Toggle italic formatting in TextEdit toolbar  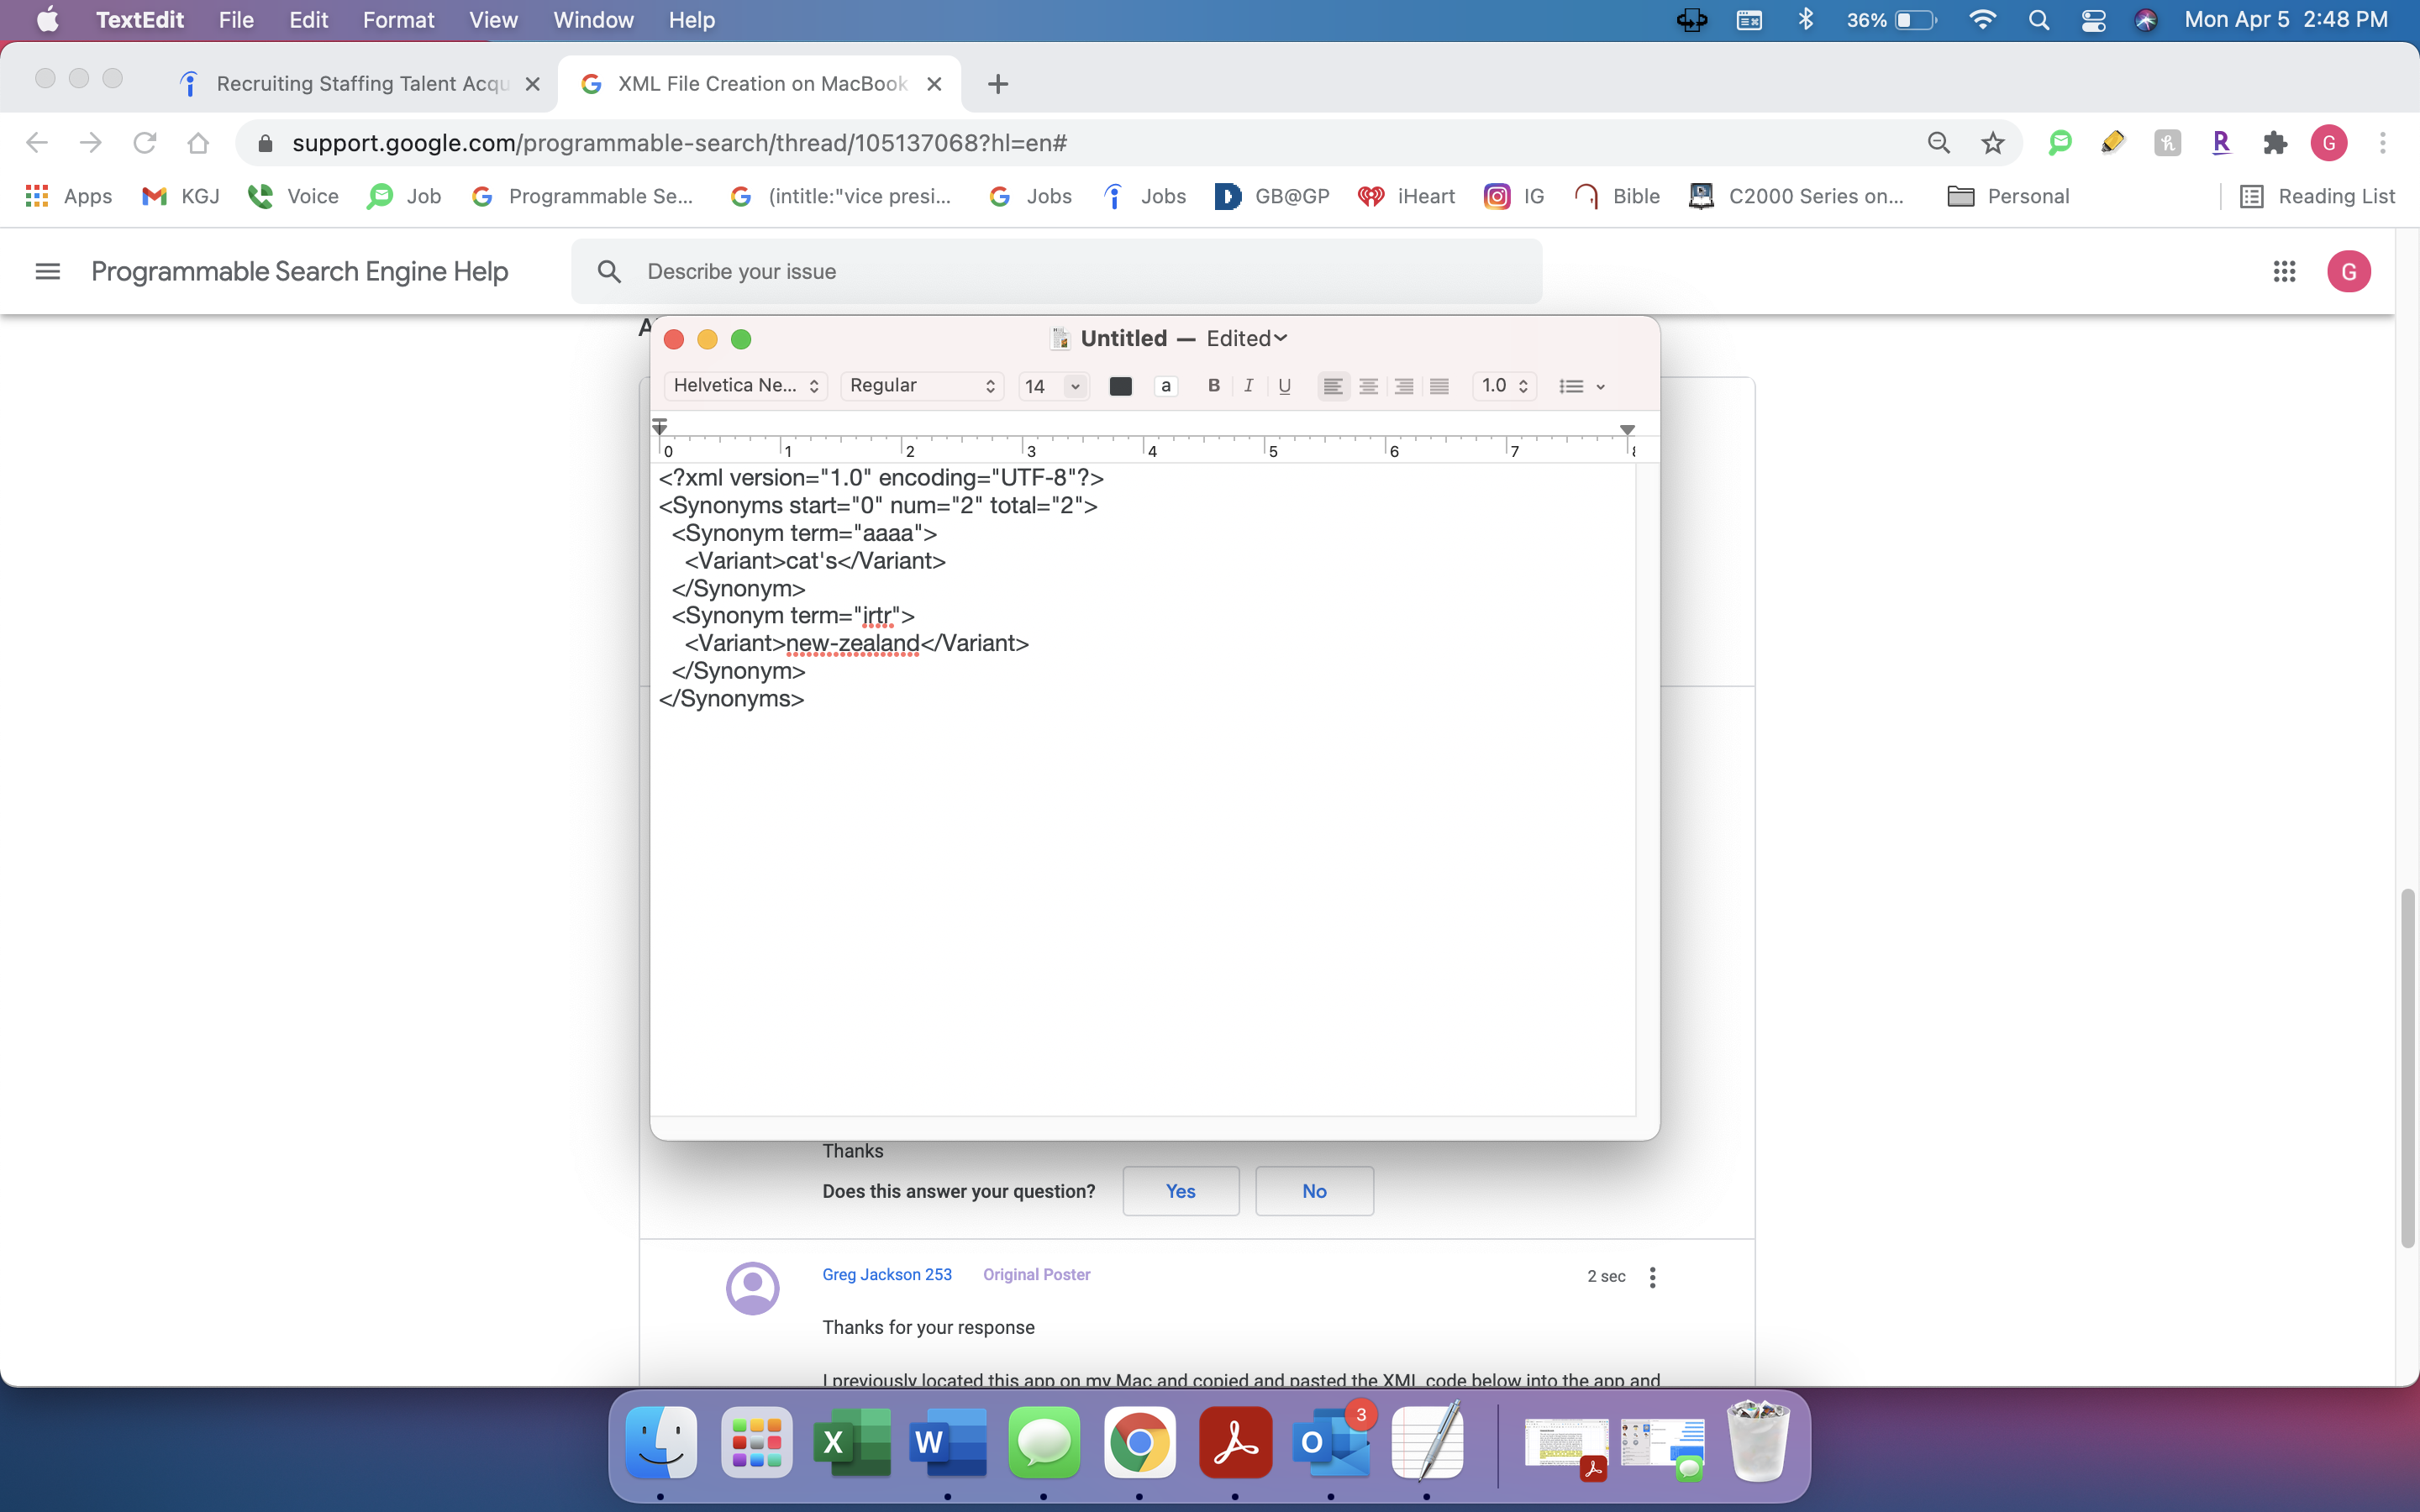tap(1248, 386)
